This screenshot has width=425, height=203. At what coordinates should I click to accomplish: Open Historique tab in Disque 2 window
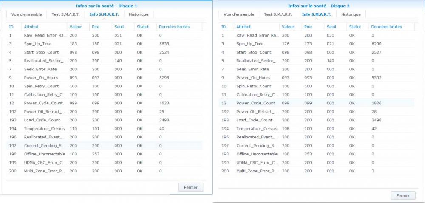coord(351,14)
